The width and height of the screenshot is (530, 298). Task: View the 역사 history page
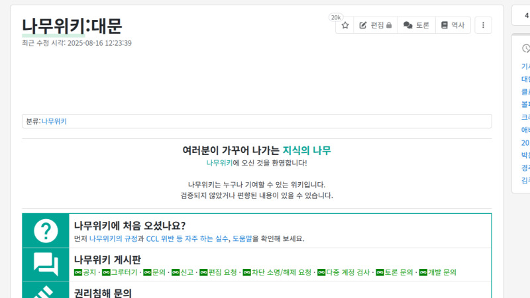(x=453, y=25)
